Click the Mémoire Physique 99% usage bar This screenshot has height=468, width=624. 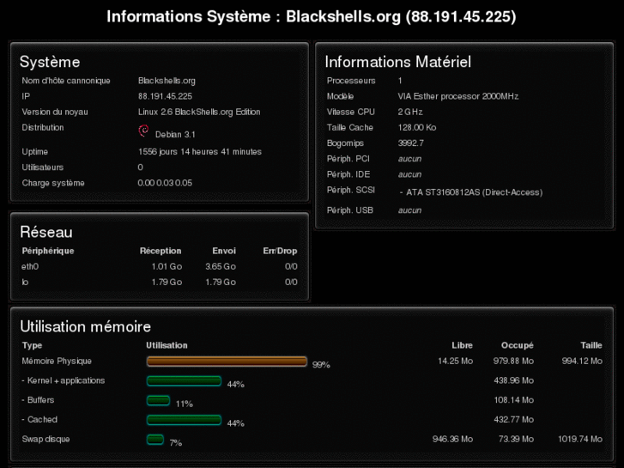(227, 362)
